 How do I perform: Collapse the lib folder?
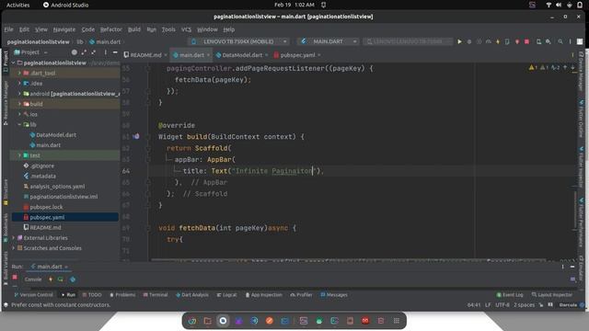coord(19,125)
